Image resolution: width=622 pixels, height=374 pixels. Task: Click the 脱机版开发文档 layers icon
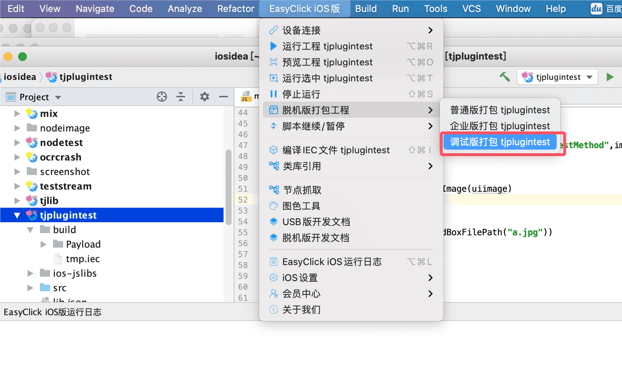pos(274,238)
